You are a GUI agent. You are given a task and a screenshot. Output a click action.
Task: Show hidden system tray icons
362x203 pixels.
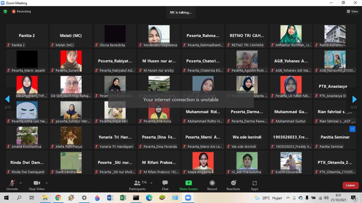click(x=288, y=198)
